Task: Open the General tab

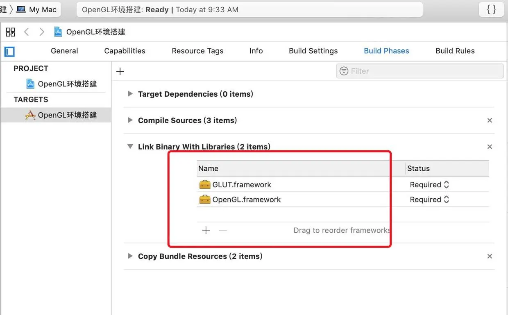Action: point(64,51)
